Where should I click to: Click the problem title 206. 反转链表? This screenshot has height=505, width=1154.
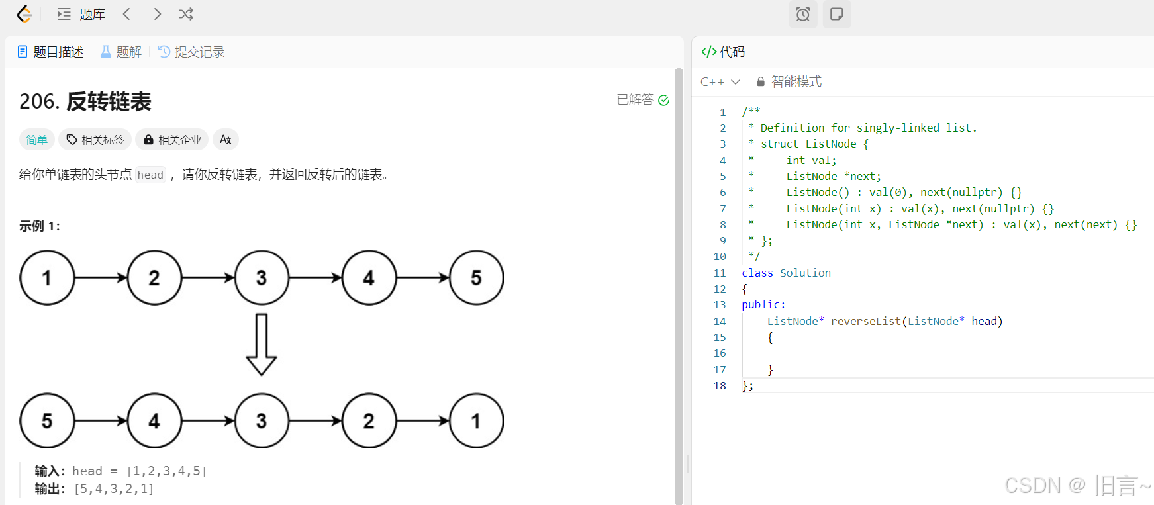tap(85, 101)
